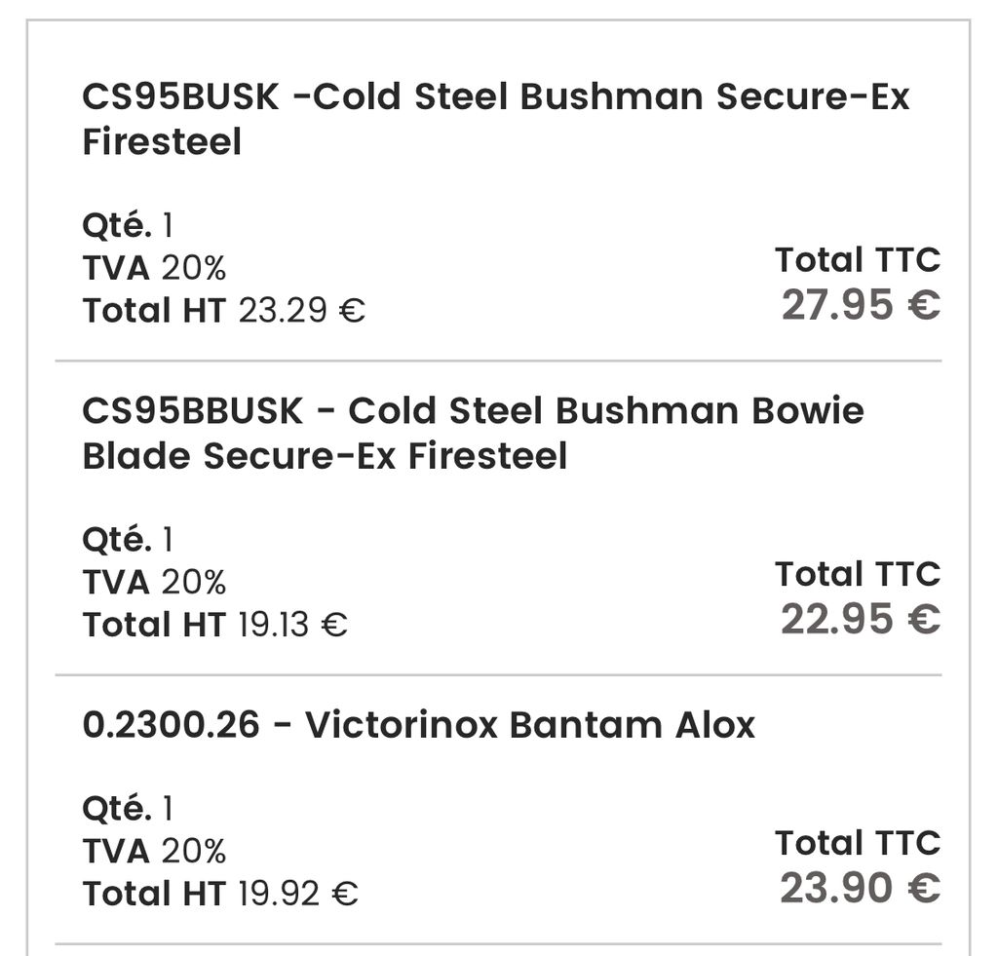Click the Total TTC label above 23.90 €
This screenshot has height=956, width=998.
[x=858, y=843]
